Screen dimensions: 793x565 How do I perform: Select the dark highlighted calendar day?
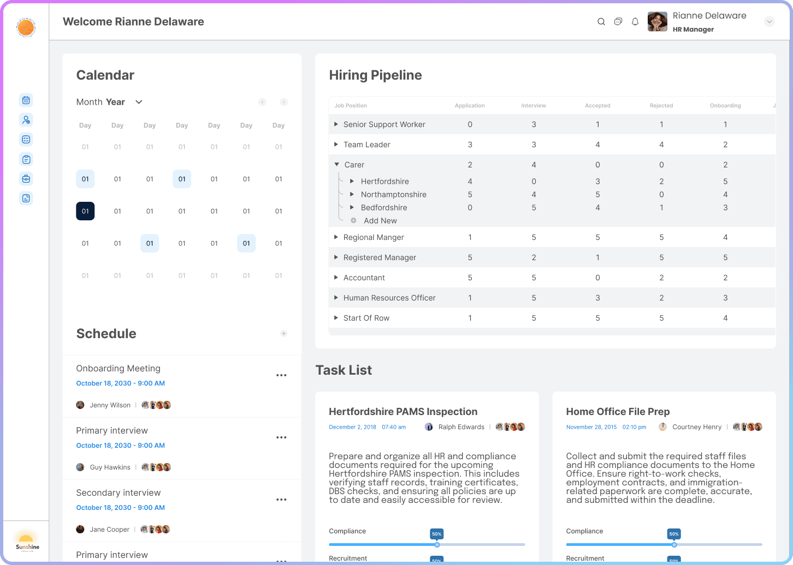[85, 211]
